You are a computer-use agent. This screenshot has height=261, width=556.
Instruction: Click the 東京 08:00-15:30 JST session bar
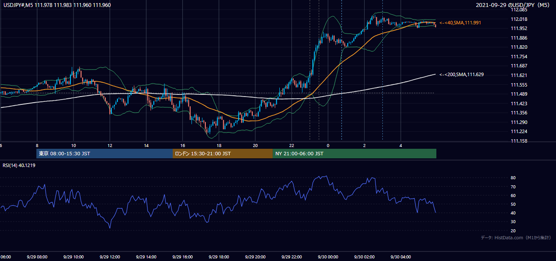(x=104, y=154)
